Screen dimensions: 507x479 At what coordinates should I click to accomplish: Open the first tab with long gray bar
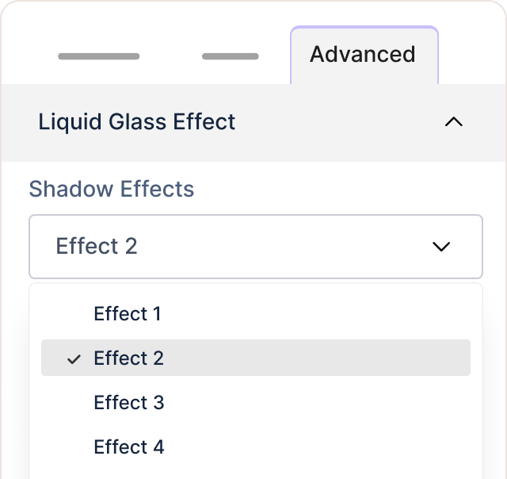pyautogui.click(x=99, y=56)
